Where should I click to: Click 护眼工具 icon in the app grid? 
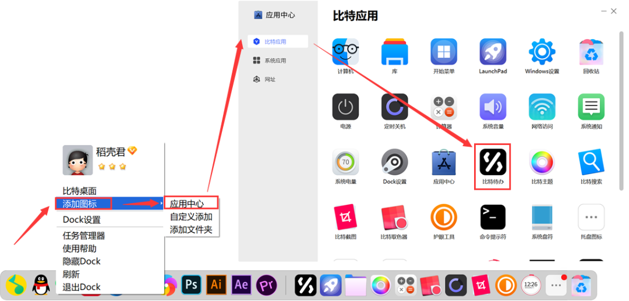444,217
